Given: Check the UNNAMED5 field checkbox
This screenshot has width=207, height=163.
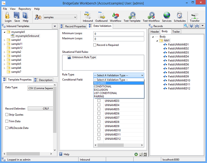Looking at the screenshot, I should (x=99, y=109).
